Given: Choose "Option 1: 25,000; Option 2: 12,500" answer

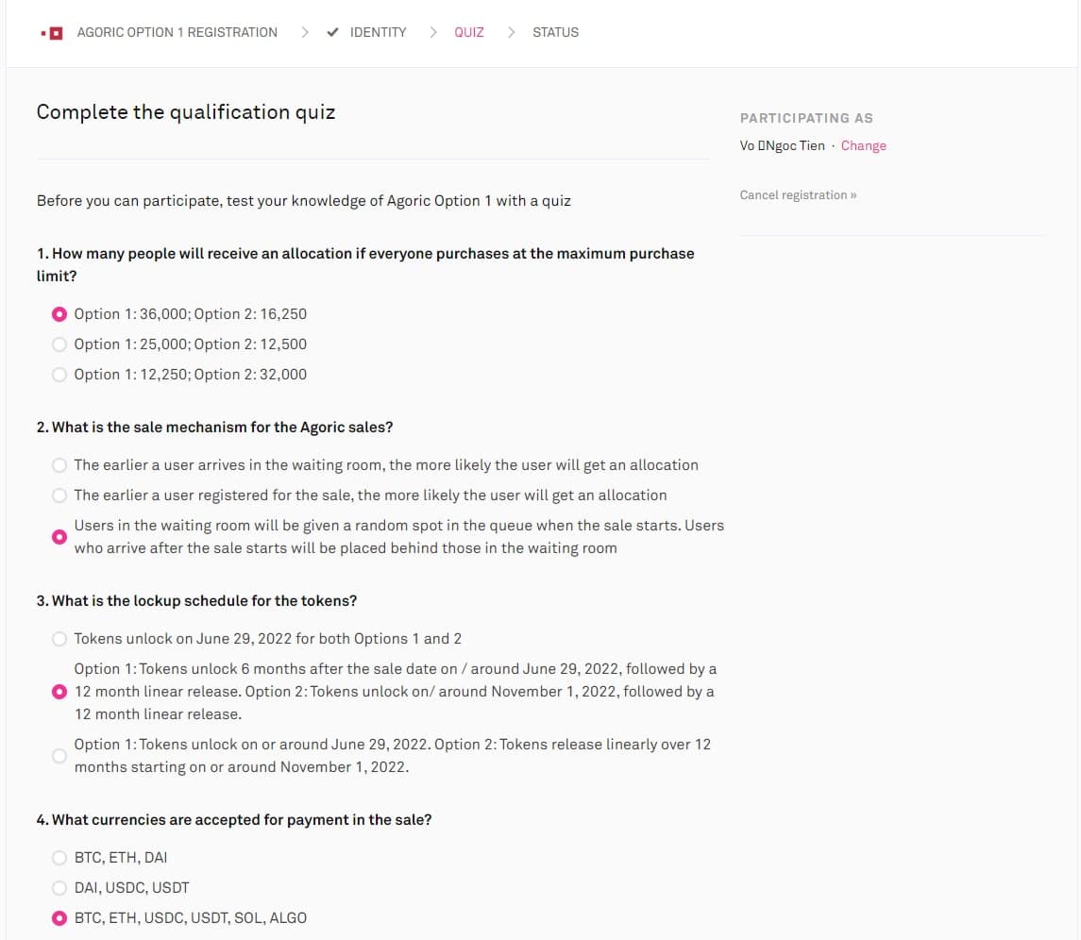Looking at the screenshot, I should 59,344.
